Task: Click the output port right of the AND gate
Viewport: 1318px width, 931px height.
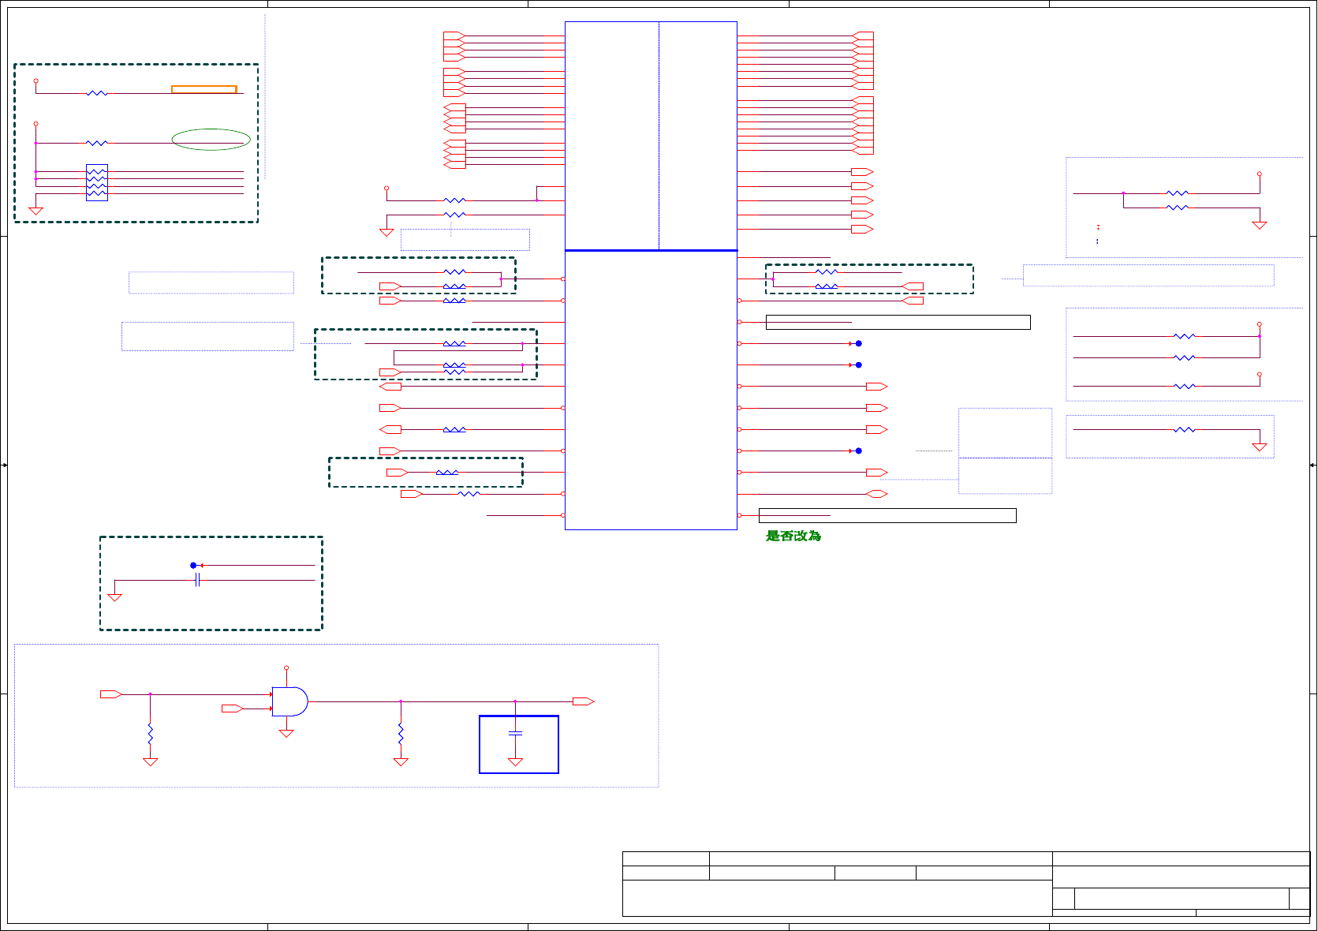Action: point(584,701)
